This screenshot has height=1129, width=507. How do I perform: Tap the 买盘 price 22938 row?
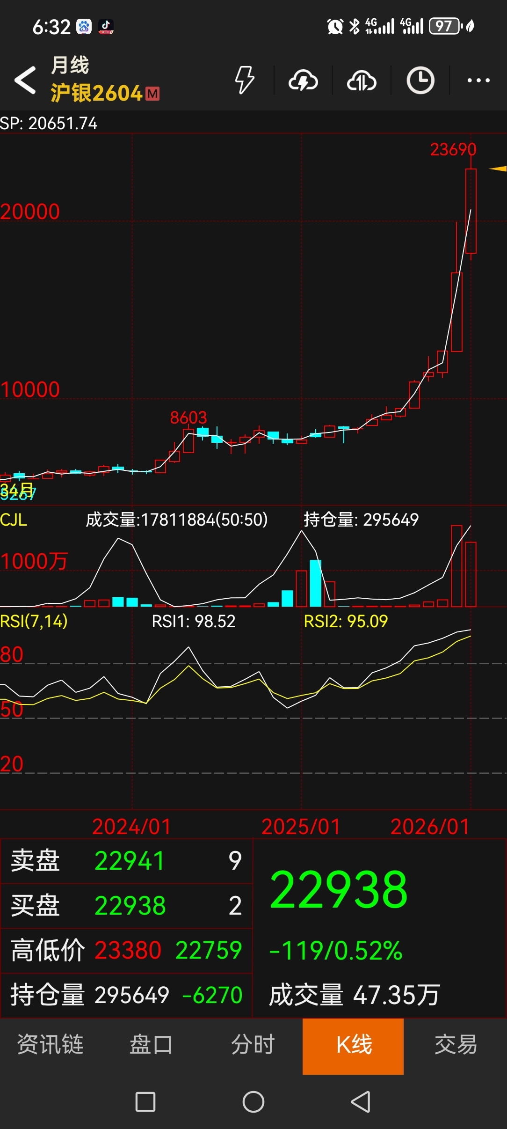126,905
